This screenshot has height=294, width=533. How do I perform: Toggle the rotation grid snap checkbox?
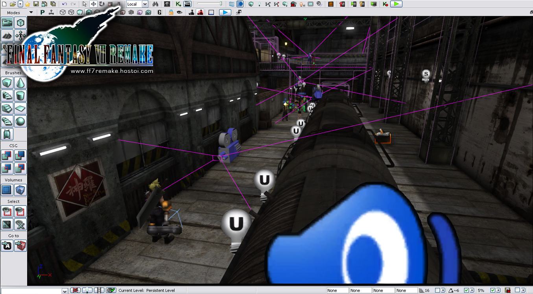466,290
